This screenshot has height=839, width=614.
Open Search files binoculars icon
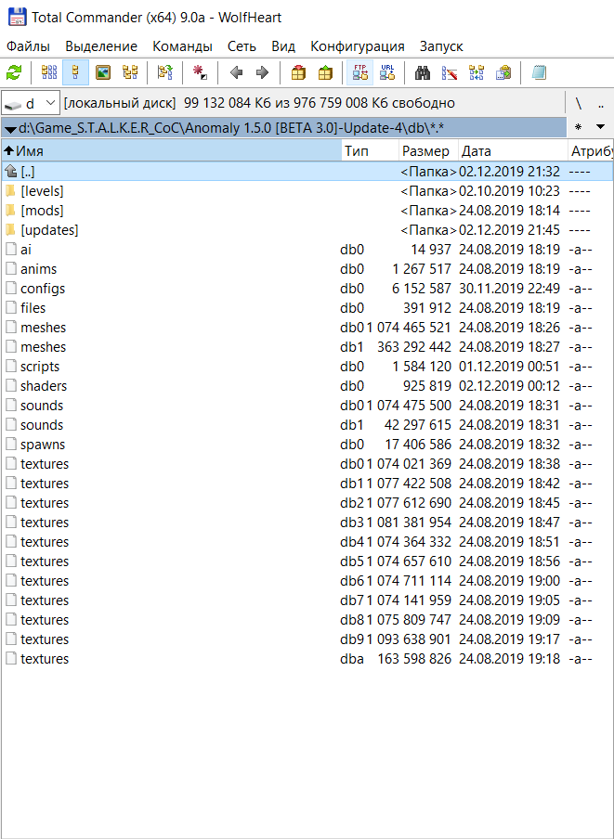[423, 72]
